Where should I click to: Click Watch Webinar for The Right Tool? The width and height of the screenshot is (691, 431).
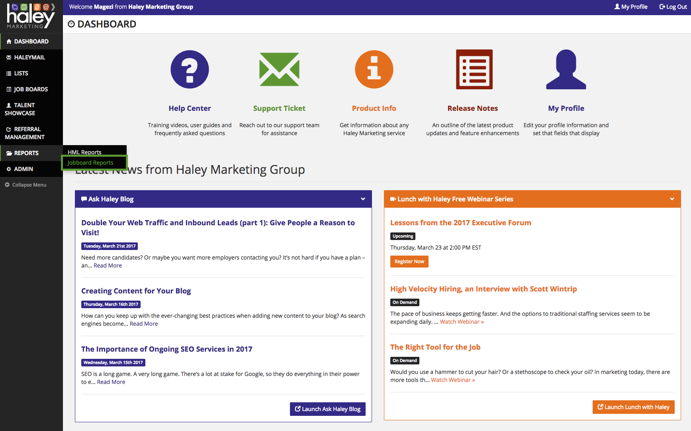point(453,380)
